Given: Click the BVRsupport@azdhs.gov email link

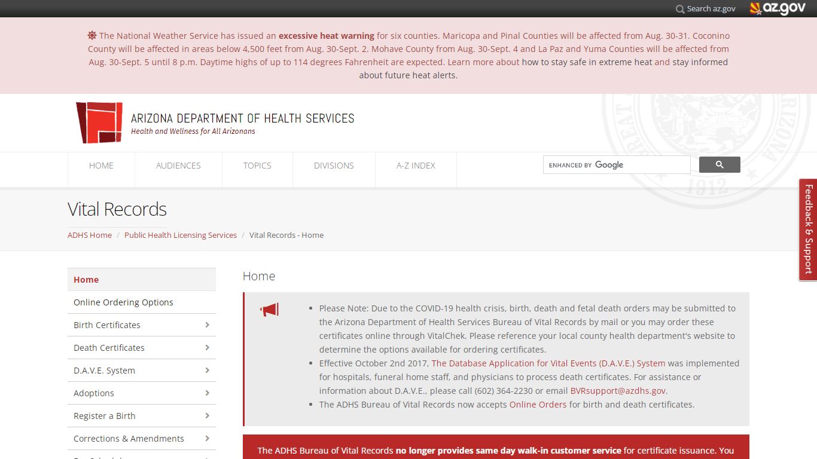Looking at the screenshot, I should click(x=618, y=390).
